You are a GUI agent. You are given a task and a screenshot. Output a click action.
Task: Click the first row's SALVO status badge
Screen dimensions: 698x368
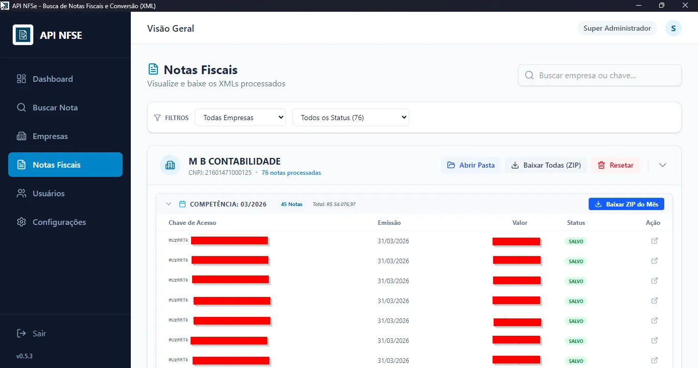pos(576,241)
